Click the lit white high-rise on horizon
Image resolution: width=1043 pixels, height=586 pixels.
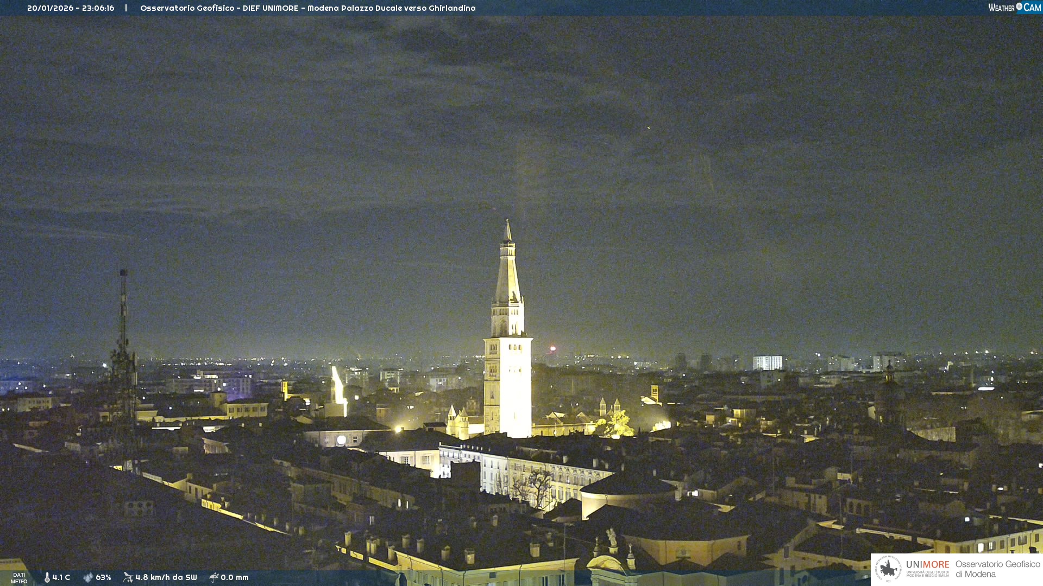pyautogui.click(x=767, y=362)
